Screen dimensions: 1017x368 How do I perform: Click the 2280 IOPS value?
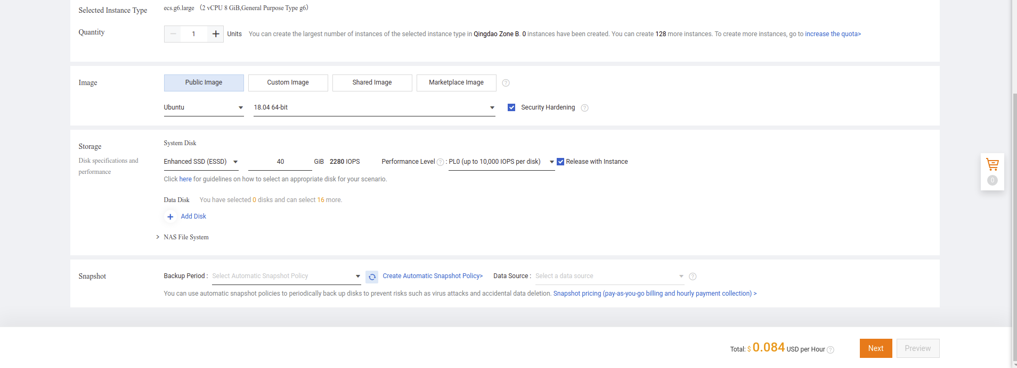click(345, 162)
